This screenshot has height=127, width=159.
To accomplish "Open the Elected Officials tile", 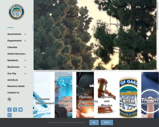I will pos(128,95).
